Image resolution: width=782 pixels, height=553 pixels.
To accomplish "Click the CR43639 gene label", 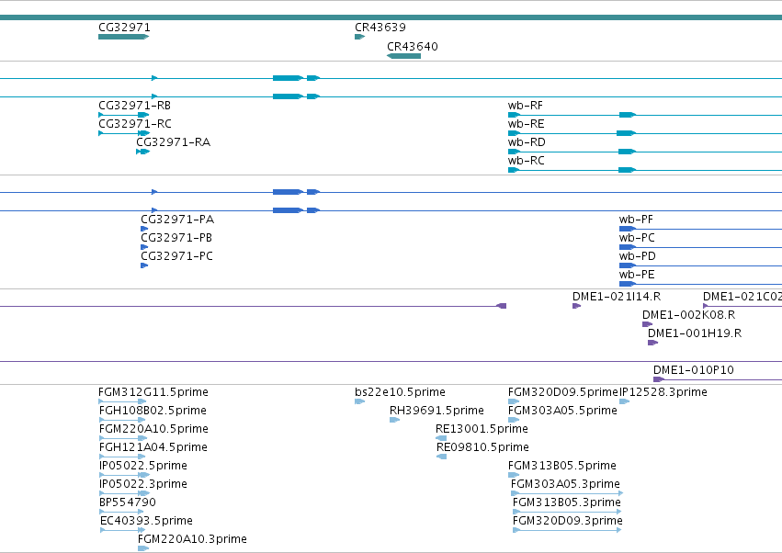I will [x=380, y=28].
